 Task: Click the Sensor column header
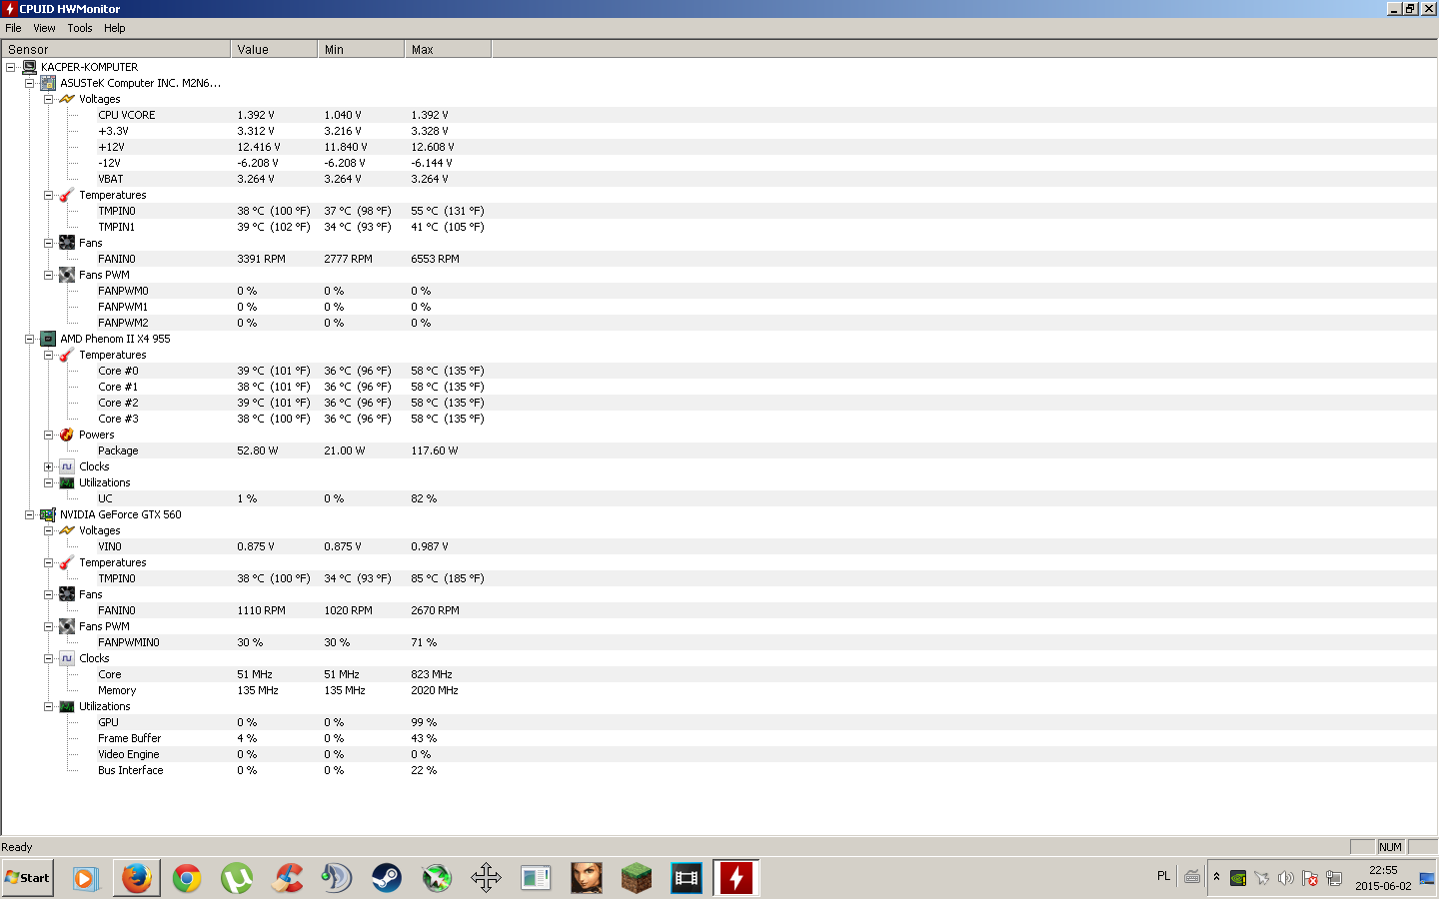click(x=116, y=49)
